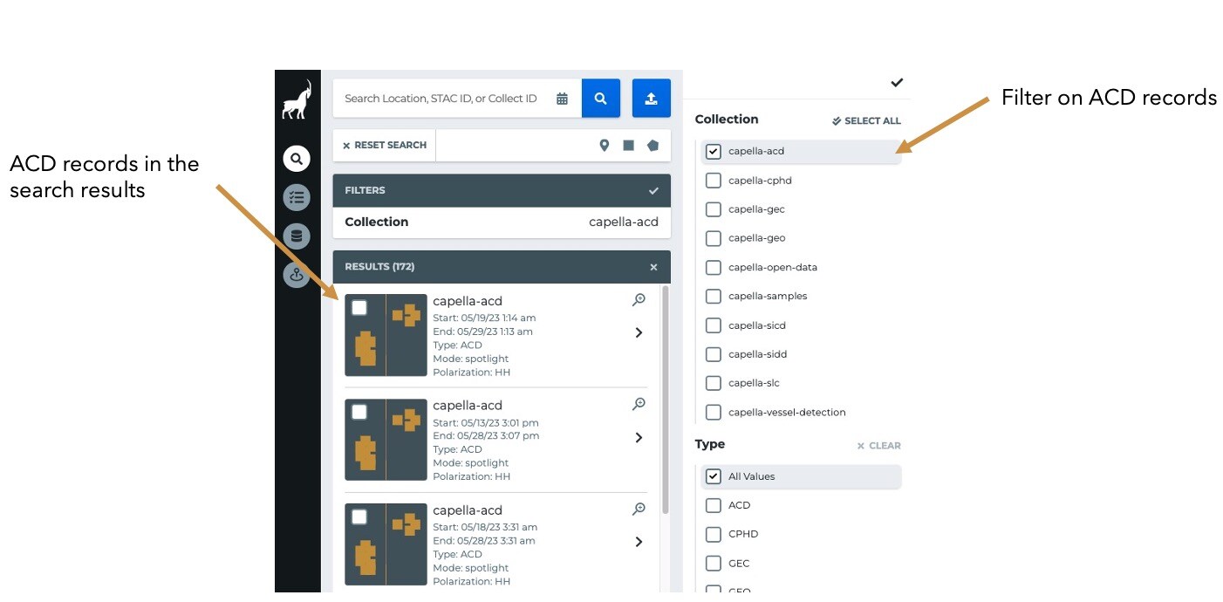The height and width of the screenshot is (602, 1223).
Task: Open the calendar date picker in the search box
Action: 563,99
